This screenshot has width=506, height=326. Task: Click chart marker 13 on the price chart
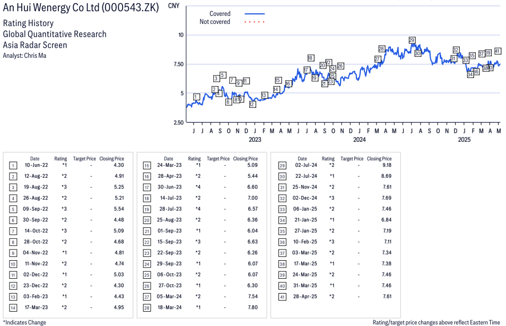(264, 96)
